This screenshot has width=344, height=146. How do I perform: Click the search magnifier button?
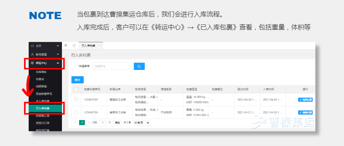pos(139,66)
